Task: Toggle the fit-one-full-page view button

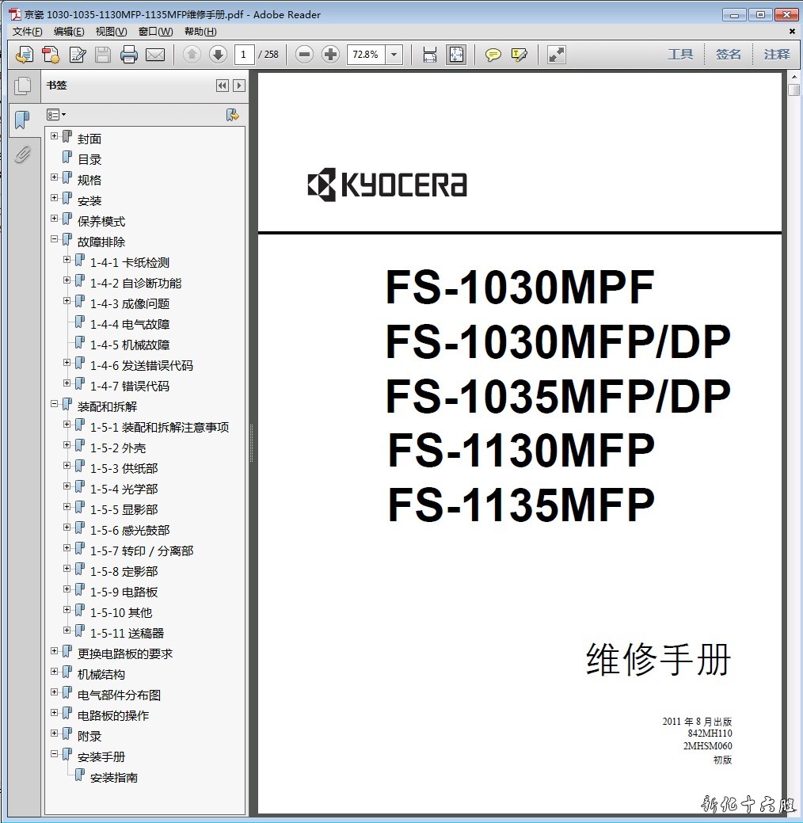Action: [456, 55]
